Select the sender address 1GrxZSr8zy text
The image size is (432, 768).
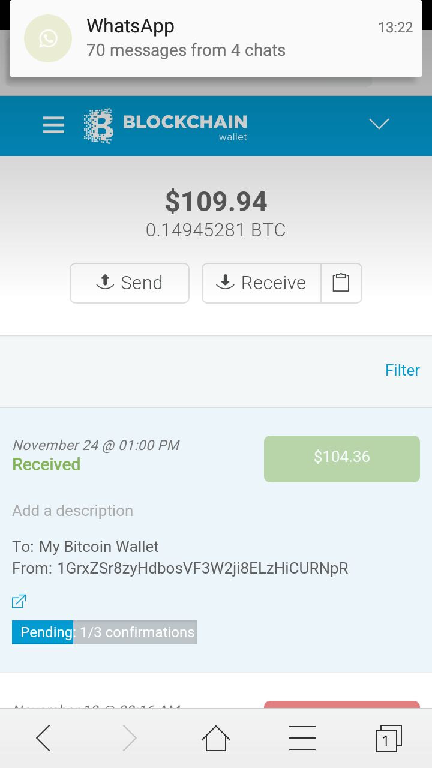point(203,568)
